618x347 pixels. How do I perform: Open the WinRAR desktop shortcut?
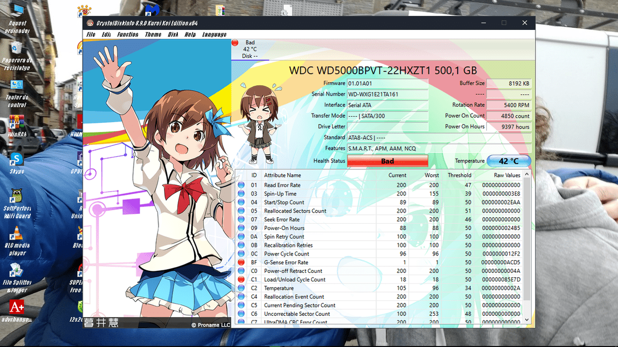coord(16,123)
